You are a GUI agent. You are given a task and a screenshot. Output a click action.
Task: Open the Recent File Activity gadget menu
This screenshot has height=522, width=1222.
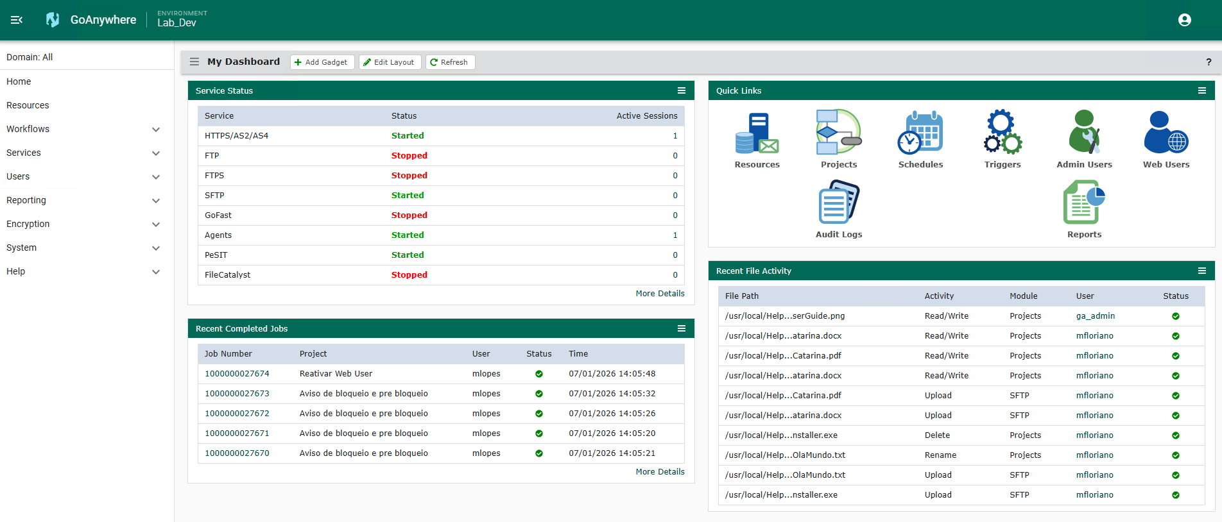1201,271
